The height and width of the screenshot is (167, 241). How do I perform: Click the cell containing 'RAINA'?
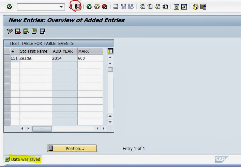tap(35, 58)
